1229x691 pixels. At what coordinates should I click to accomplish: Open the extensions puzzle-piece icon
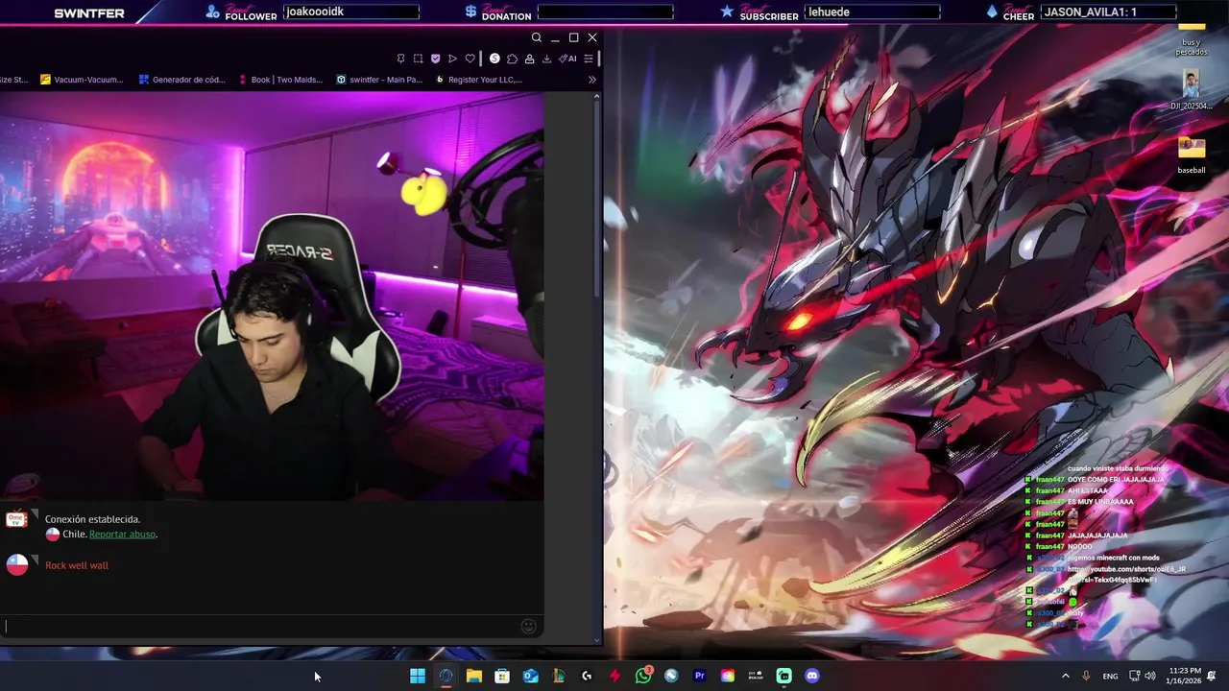click(x=512, y=59)
